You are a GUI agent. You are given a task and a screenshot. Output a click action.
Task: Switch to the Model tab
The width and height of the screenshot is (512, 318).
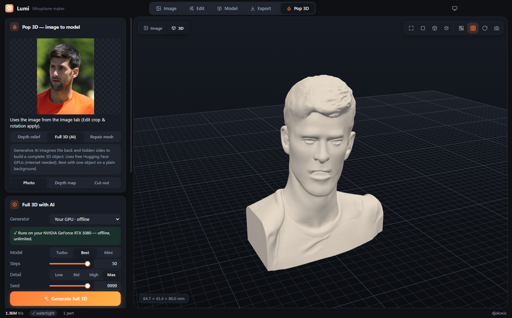[227, 8]
